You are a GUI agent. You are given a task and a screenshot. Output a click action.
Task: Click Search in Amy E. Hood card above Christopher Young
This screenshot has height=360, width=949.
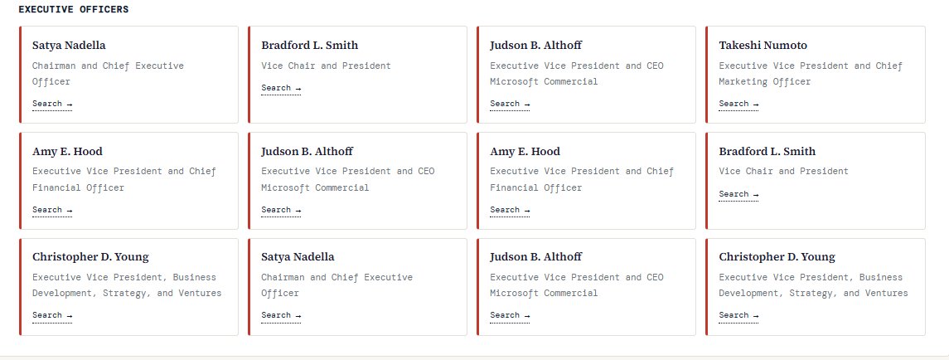tap(52, 211)
